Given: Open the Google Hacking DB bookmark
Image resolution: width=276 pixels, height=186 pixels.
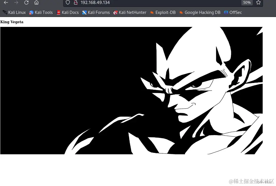Looking at the screenshot, I should (x=200, y=12).
